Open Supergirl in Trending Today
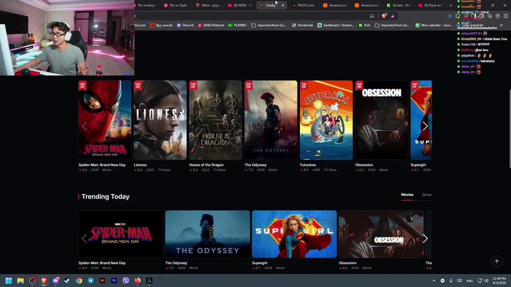Viewport: 511px width, 287px height. pyautogui.click(x=294, y=234)
